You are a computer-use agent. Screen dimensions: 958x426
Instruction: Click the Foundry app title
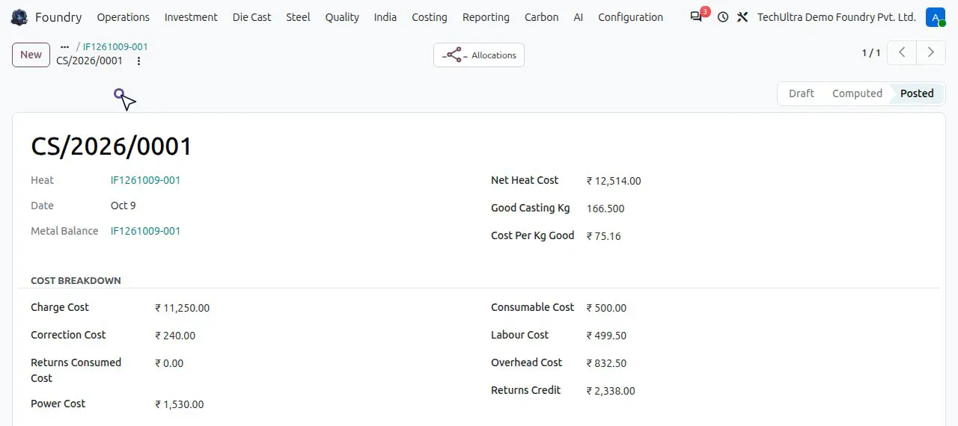(x=58, y=17)
